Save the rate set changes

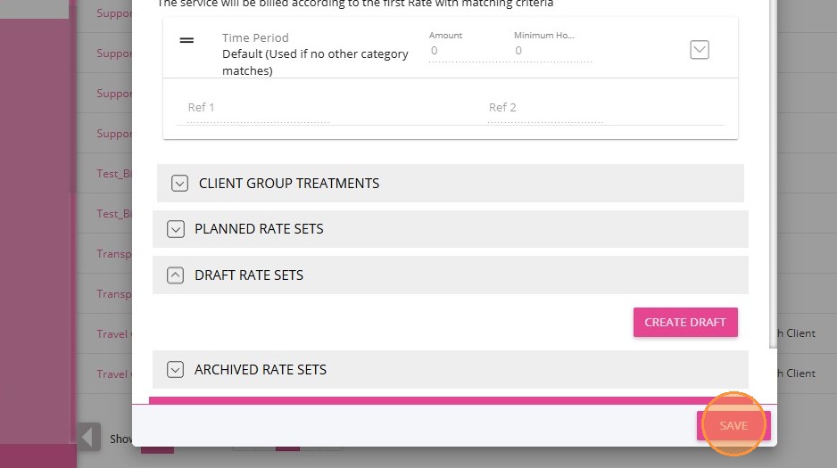tap(733, 426)
